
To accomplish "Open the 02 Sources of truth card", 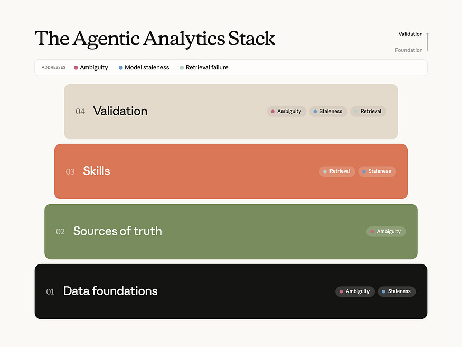I will click(231, 232).
